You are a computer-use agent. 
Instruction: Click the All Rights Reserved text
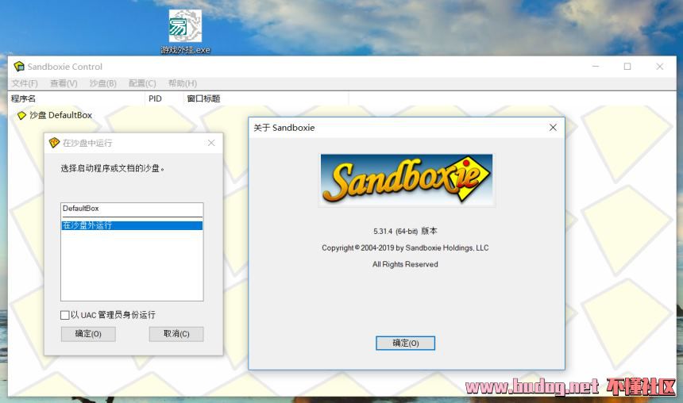pos(405,264)
